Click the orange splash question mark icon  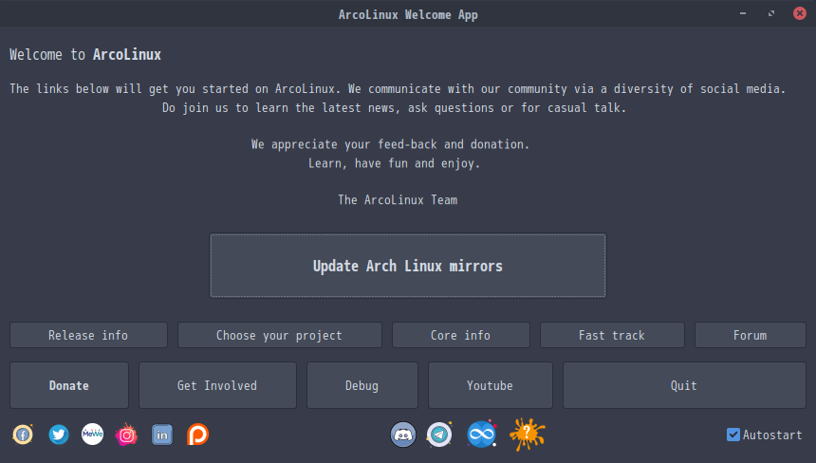[528, 435]
